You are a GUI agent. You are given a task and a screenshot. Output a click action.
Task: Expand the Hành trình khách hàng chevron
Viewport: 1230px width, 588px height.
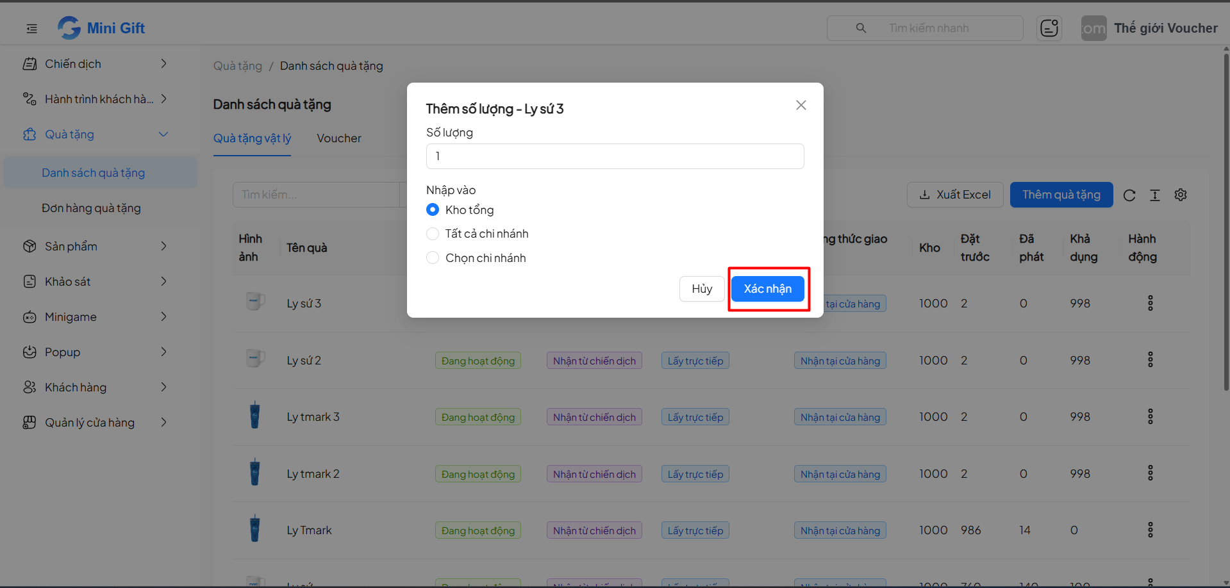click(164, 99)
